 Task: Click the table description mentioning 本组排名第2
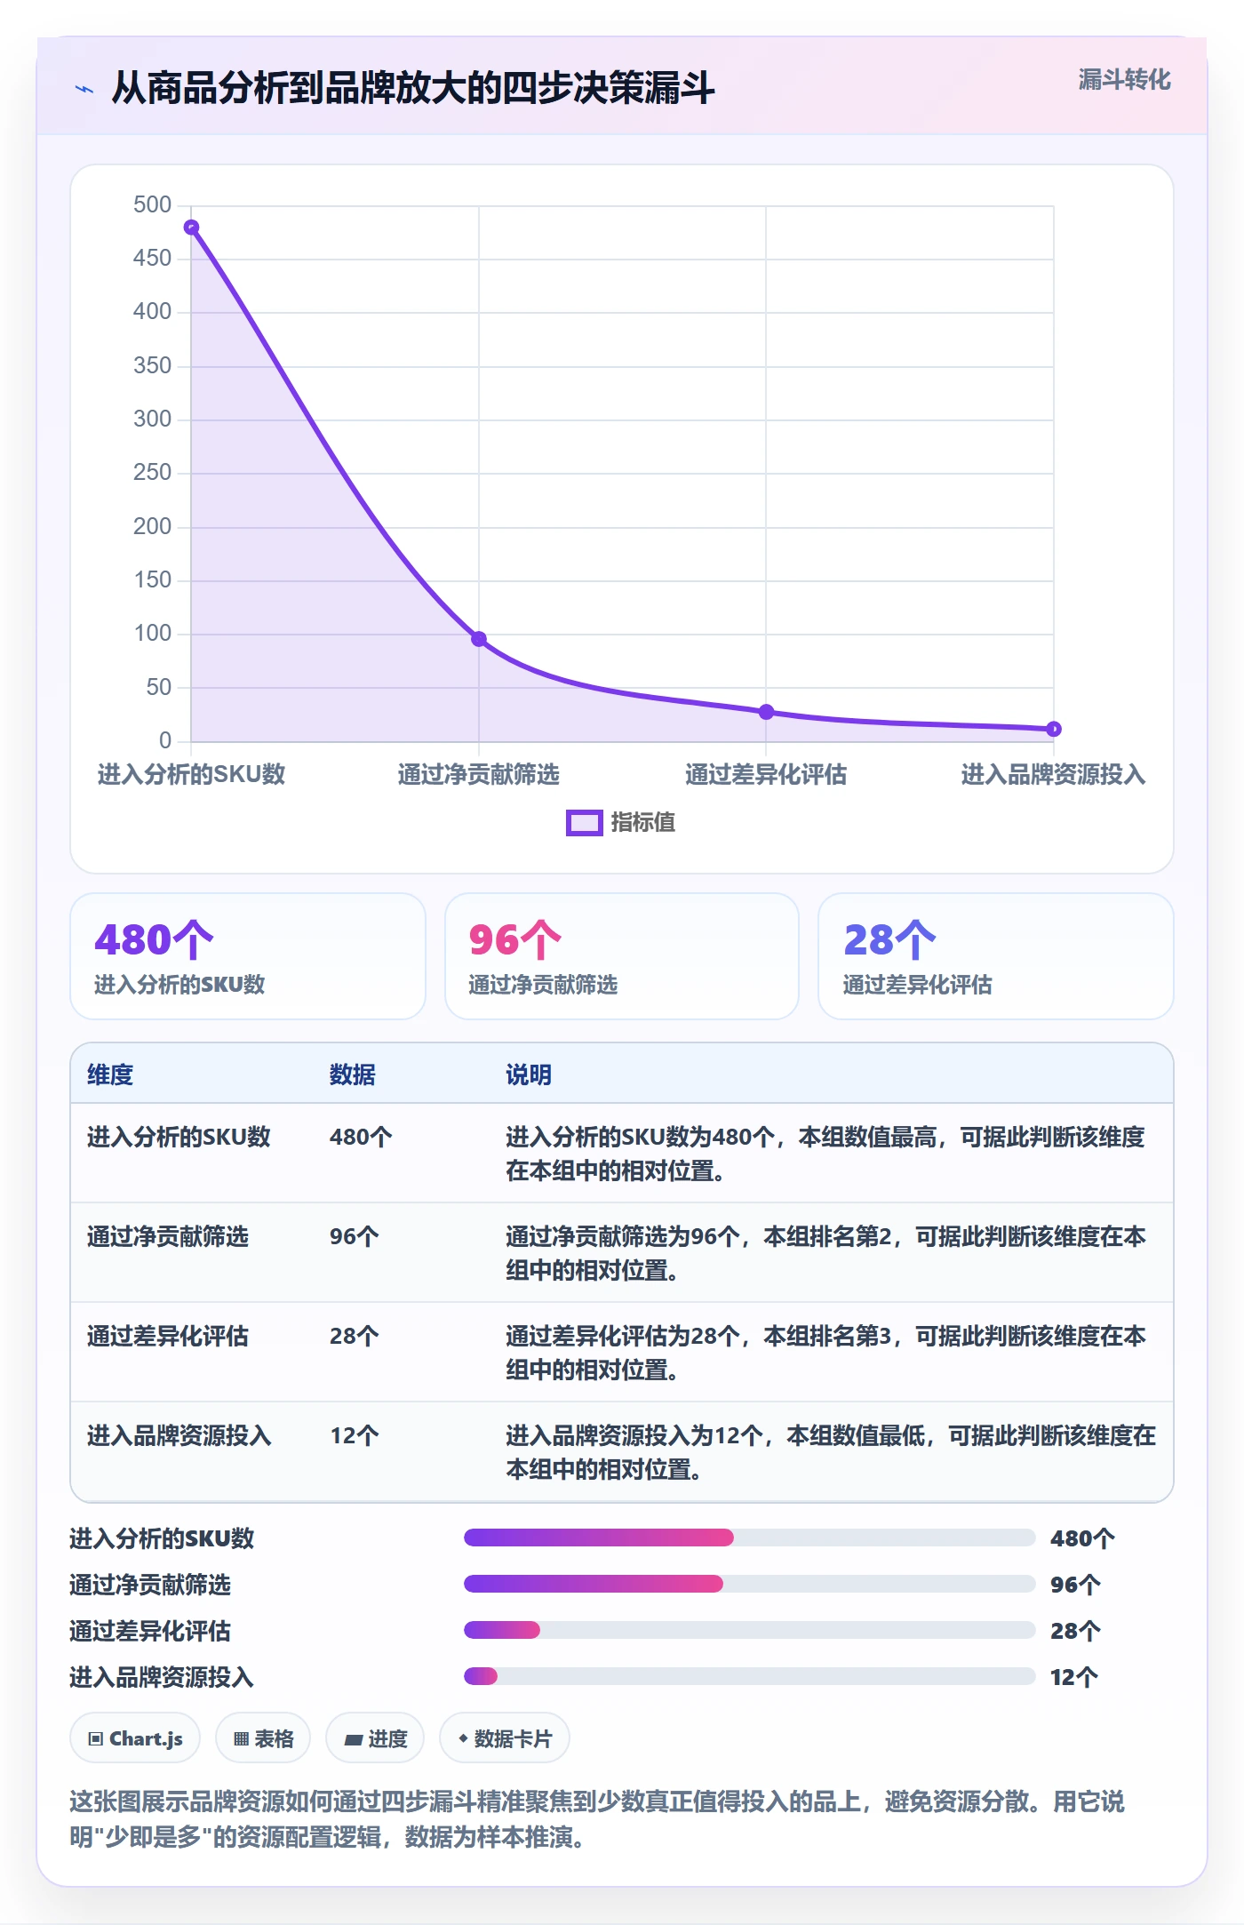pyautogui.click(x=825, y=1253)
